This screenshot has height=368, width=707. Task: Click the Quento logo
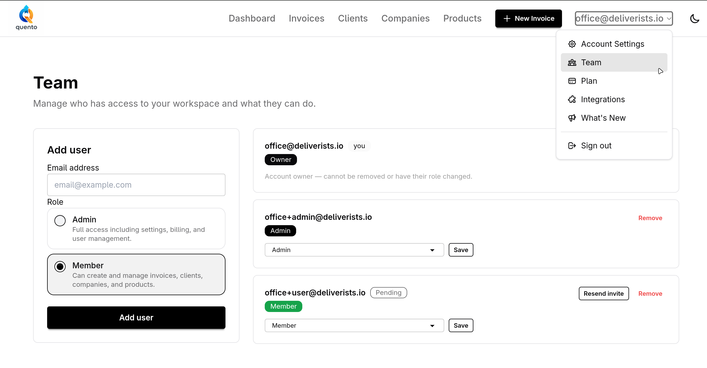click(x=26, y=18)
